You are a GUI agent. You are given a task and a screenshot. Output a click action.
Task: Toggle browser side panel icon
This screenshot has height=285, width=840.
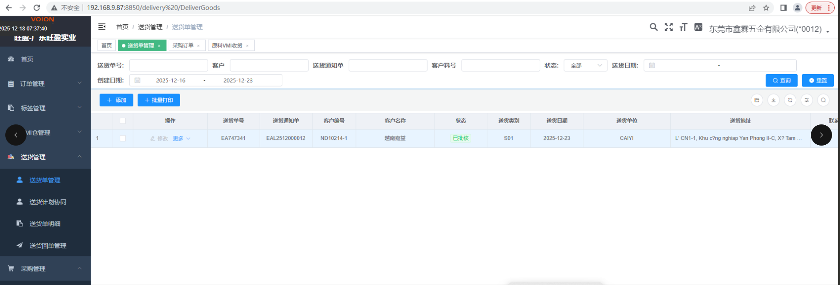[783, 7]
